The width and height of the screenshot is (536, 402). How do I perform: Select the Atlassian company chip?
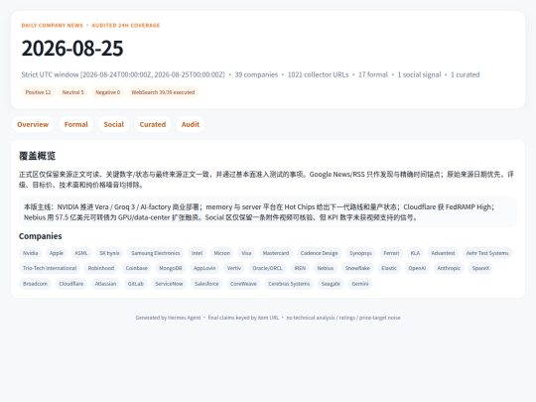[x=105, y=284]
